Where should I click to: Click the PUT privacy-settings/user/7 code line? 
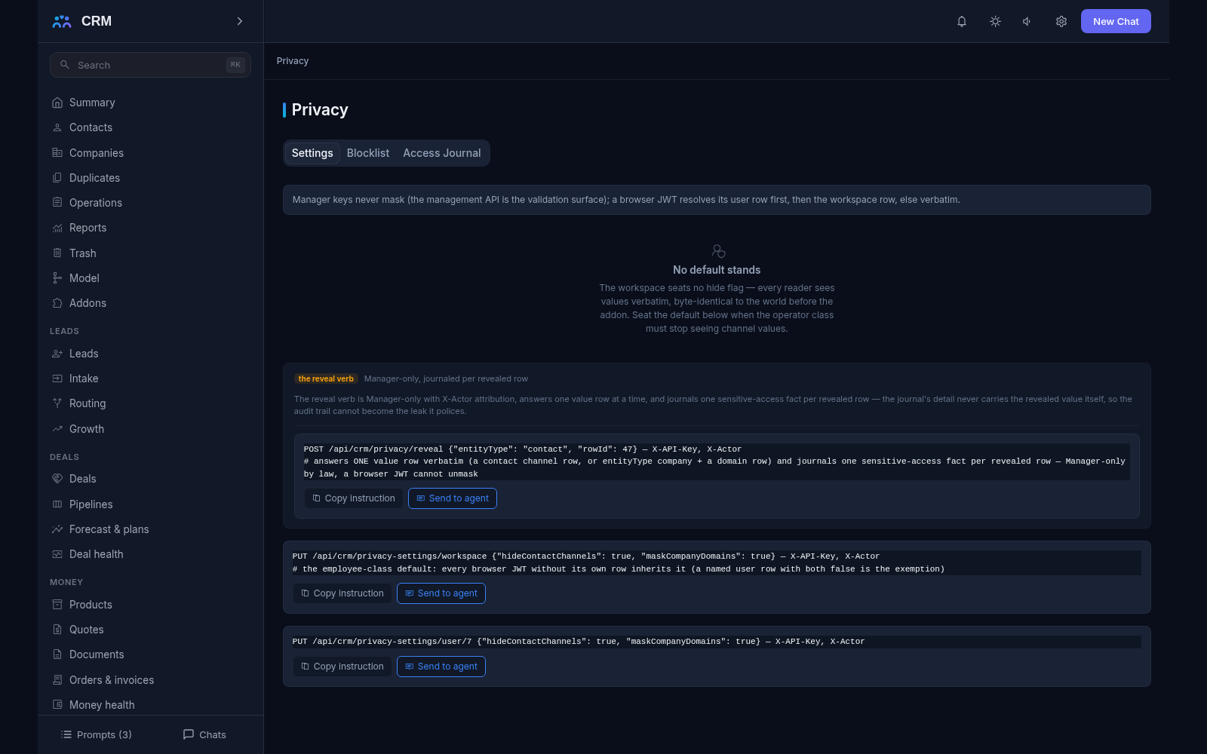(x=717, y=642)
